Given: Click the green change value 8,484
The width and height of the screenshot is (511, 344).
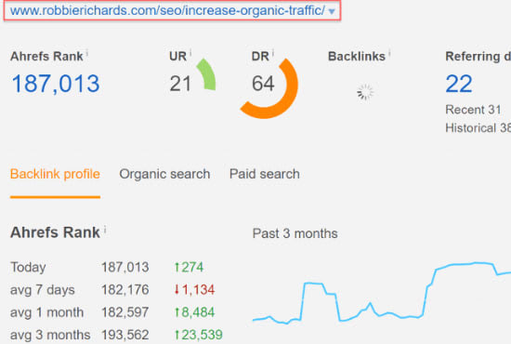Looking at the screenshot, I should point(194,312).
